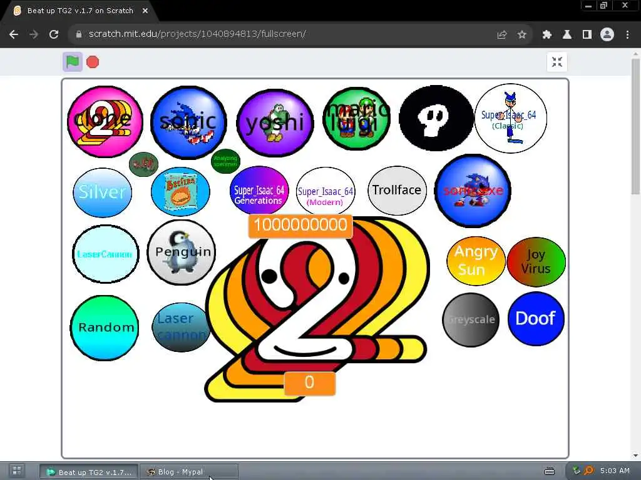Click the 5:03 AM taskbar clock
The height and width of the screenshot is (480, 641).
[x=615, y=471]
